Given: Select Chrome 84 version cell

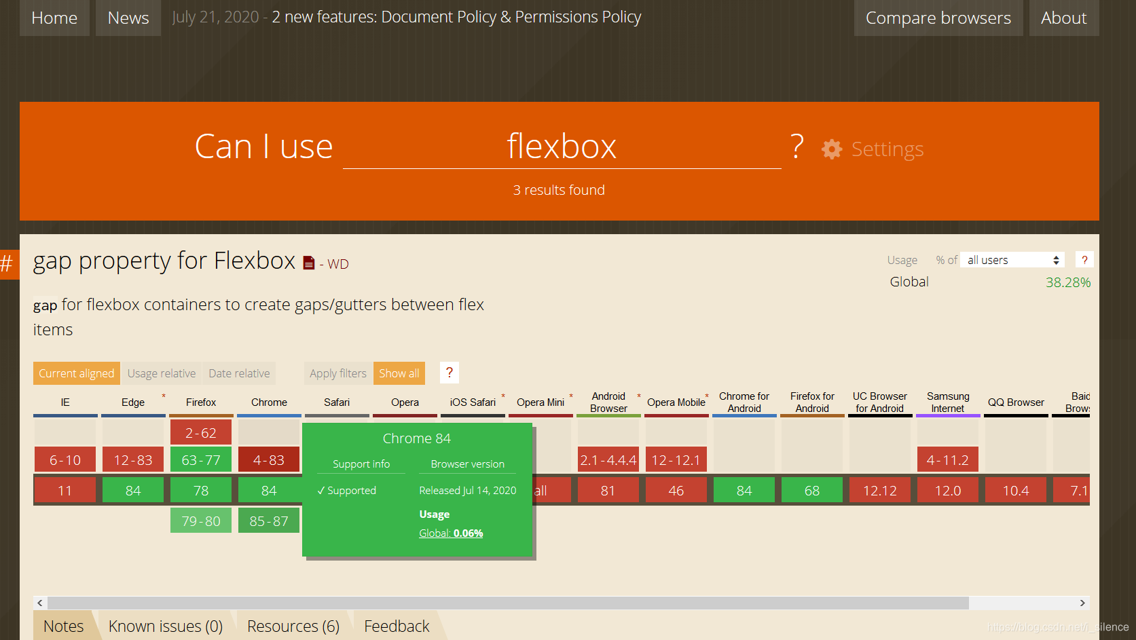Looking at the screenshot, I should 269,490.
